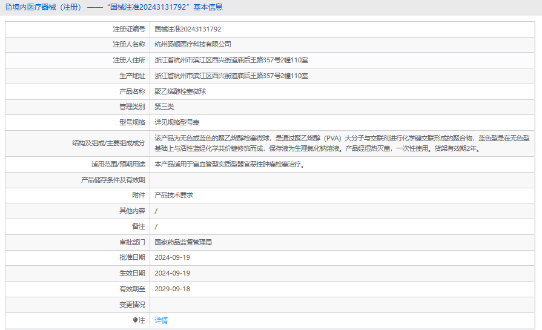Click the address value in the 生产地址 row
Screen dimensions: 542x330
point(231,76)
